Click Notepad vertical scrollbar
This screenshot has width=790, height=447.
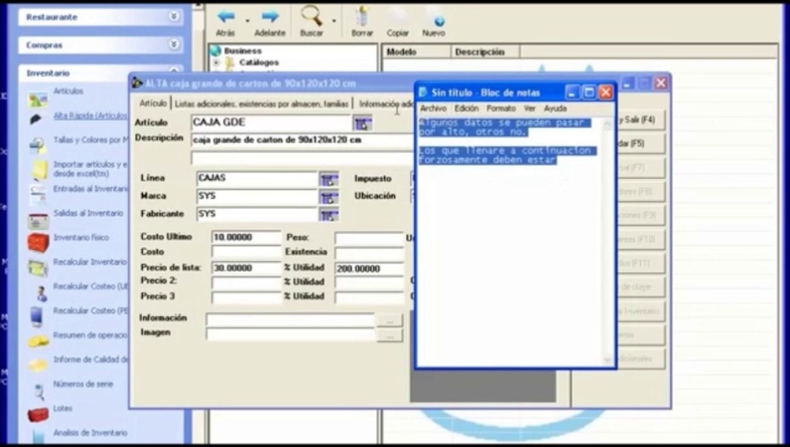coord(607,242)
